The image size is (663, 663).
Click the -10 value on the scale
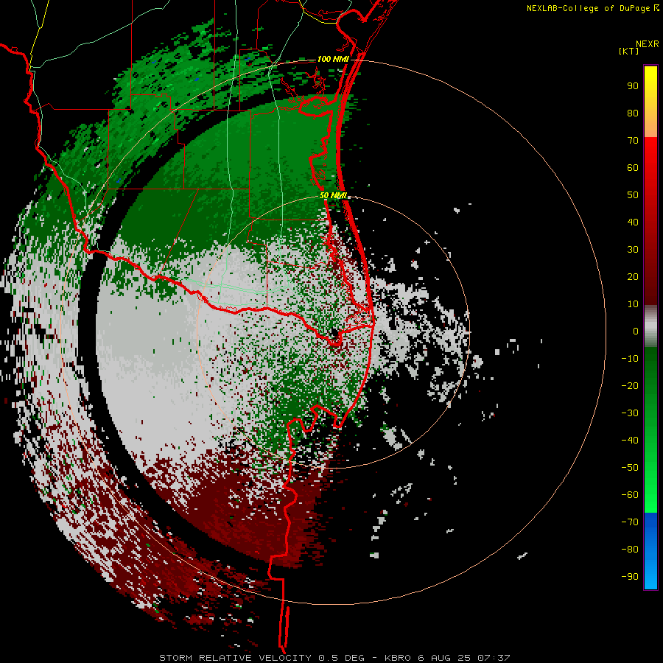coord(630,359)
